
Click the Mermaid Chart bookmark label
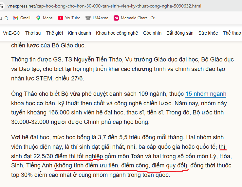click(x=139, y=18)
